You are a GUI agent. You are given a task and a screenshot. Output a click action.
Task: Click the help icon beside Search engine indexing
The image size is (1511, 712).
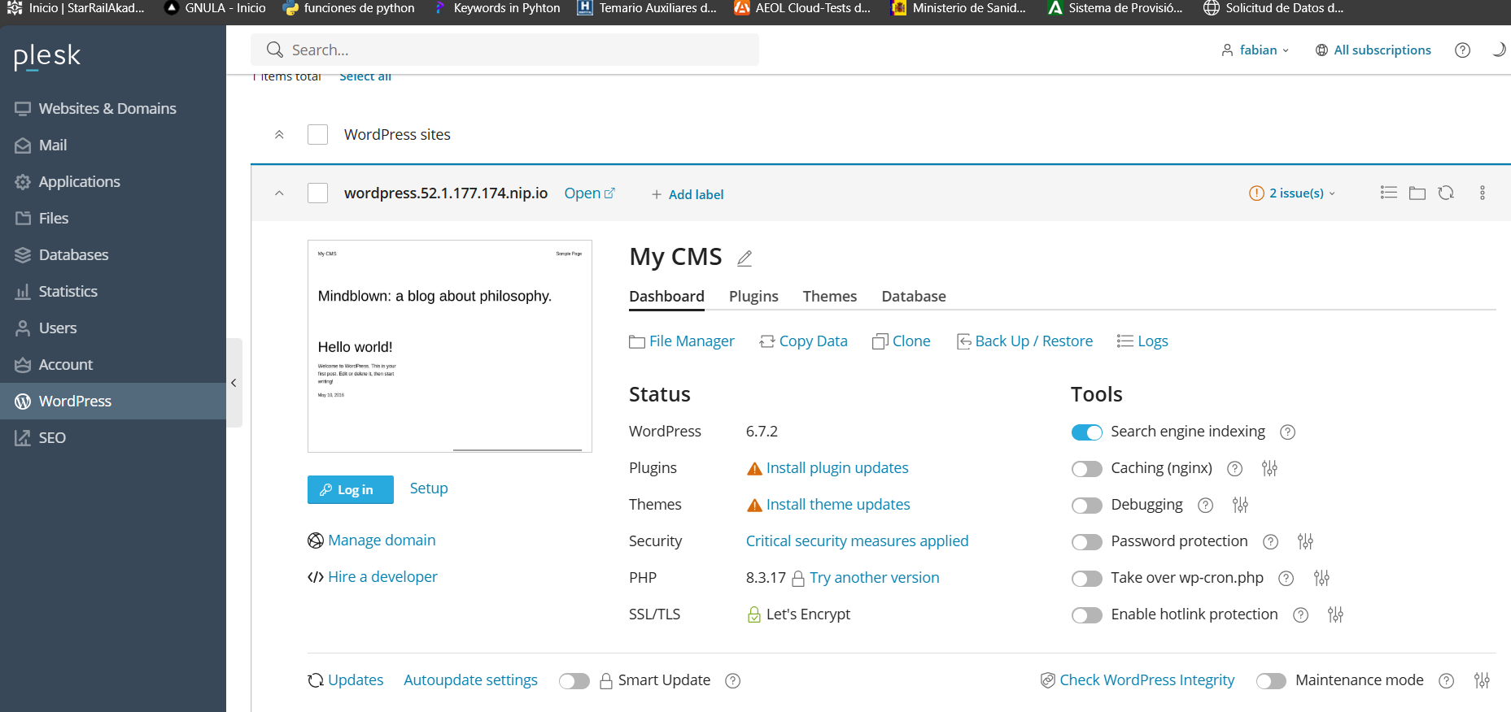[1287, 432]
